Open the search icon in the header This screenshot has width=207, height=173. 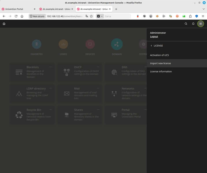[186, 24]
